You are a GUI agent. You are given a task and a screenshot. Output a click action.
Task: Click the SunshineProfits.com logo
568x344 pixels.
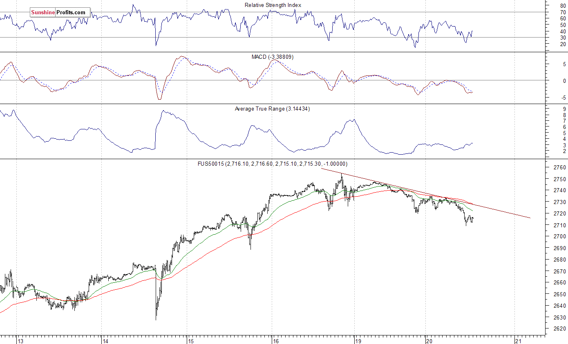pos(60,12)
